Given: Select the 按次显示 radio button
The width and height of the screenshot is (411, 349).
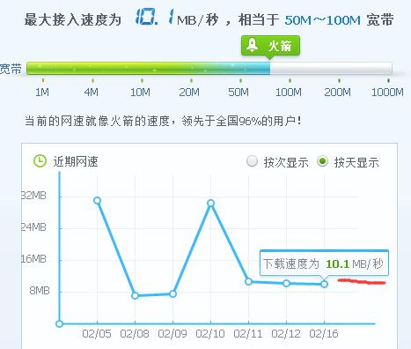Looking at the screenshot, I should [x=252, y=161].
